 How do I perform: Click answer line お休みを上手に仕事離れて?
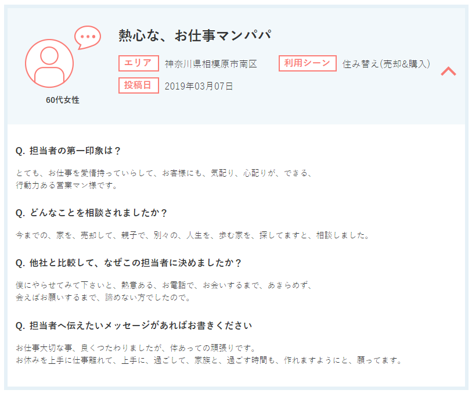point(209,360)
